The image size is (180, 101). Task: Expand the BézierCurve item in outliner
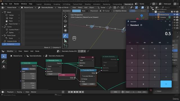pos(156,15)
